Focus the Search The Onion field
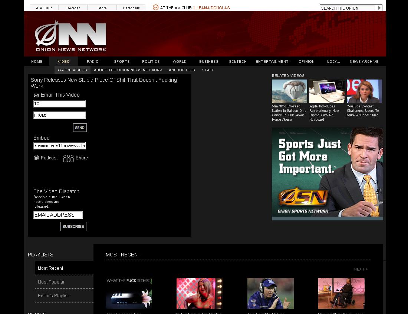This screenshot has height=314, width=408. [x=348, y=8]
